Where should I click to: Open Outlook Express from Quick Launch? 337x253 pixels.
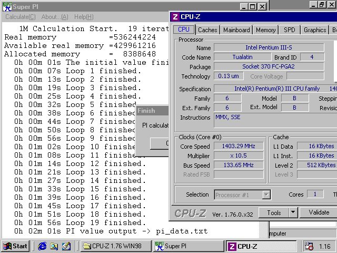click(54, 246)
